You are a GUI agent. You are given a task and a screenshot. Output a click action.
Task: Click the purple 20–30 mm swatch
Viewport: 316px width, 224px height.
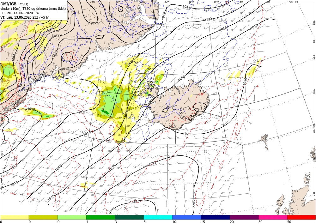point(244,217)
